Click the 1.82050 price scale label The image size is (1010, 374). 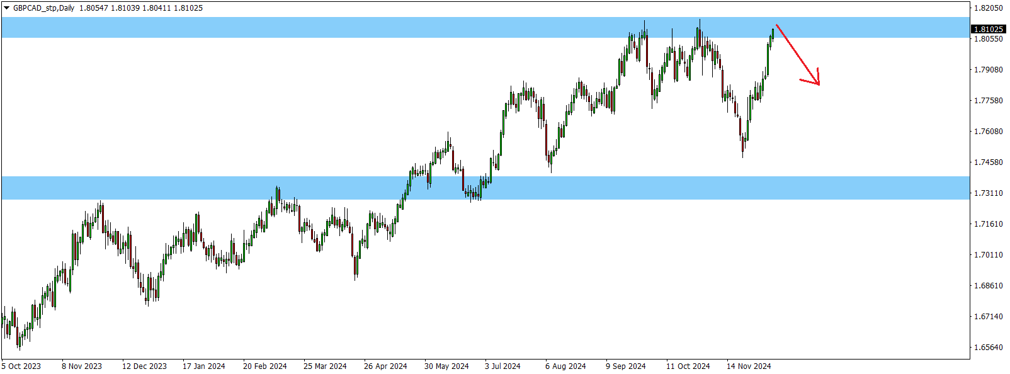tap(989, 8)
